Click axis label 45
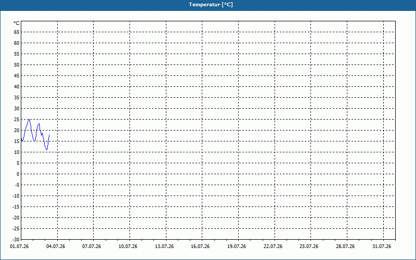Viewport: 416px width, 260px height. (x=17, y=75)
